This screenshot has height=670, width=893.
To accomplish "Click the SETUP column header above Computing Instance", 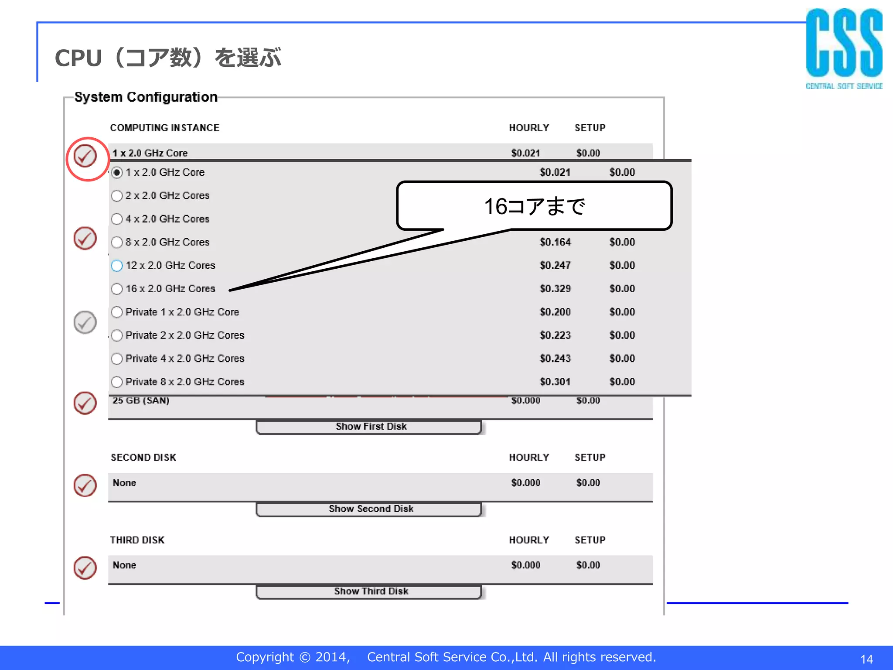I will coord(590,128).
